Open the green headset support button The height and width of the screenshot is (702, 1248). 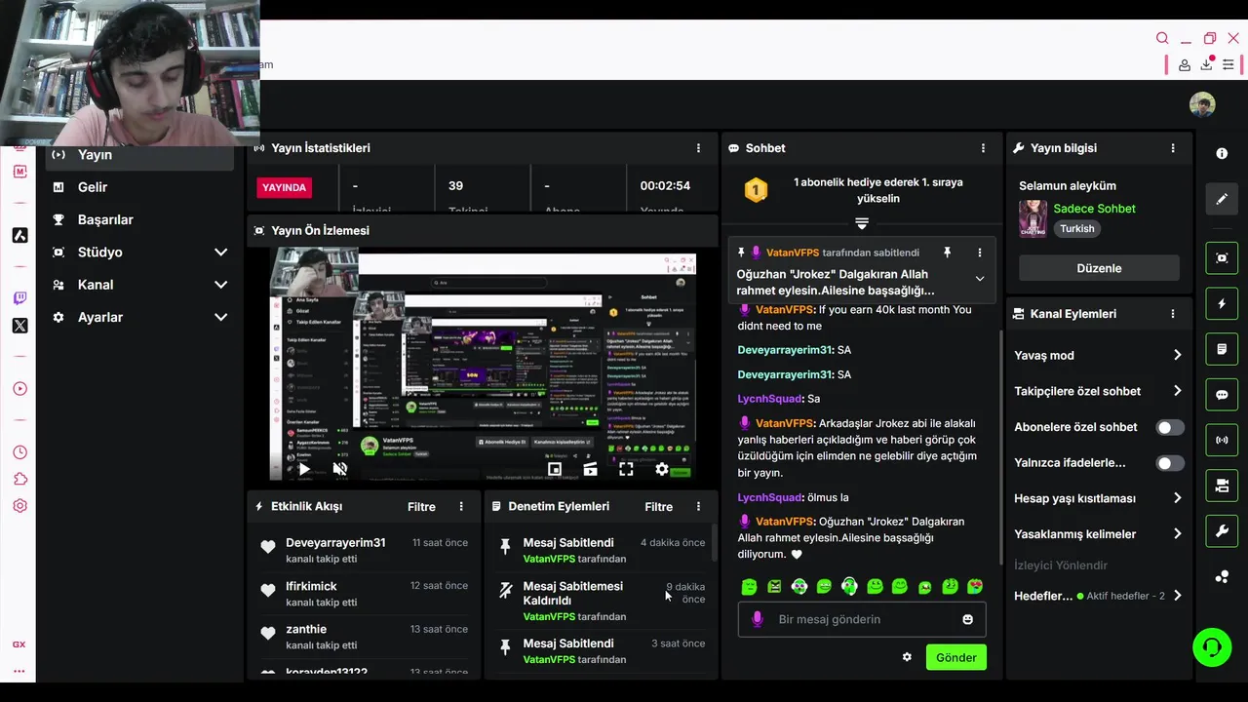pos(1212,647)
